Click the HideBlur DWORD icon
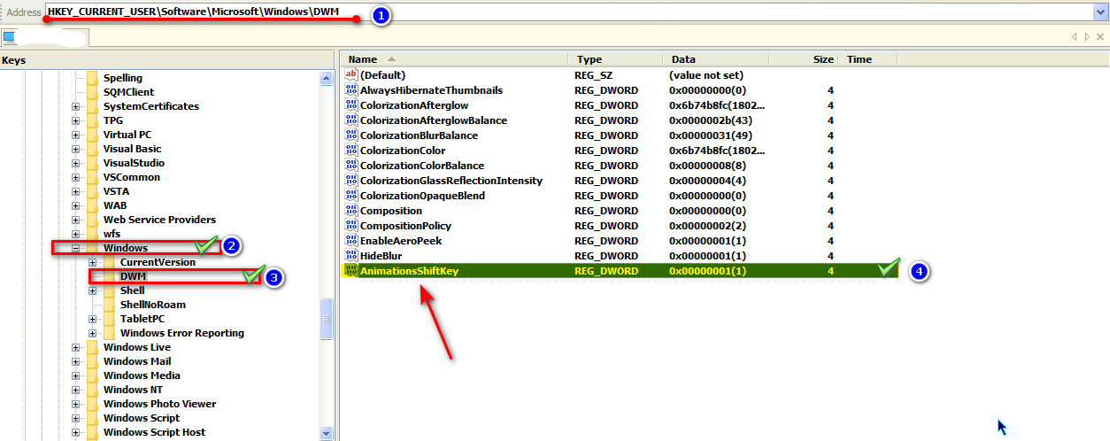Image resolution: width=1110 pixels, height=441 pixels. point(351,256)
